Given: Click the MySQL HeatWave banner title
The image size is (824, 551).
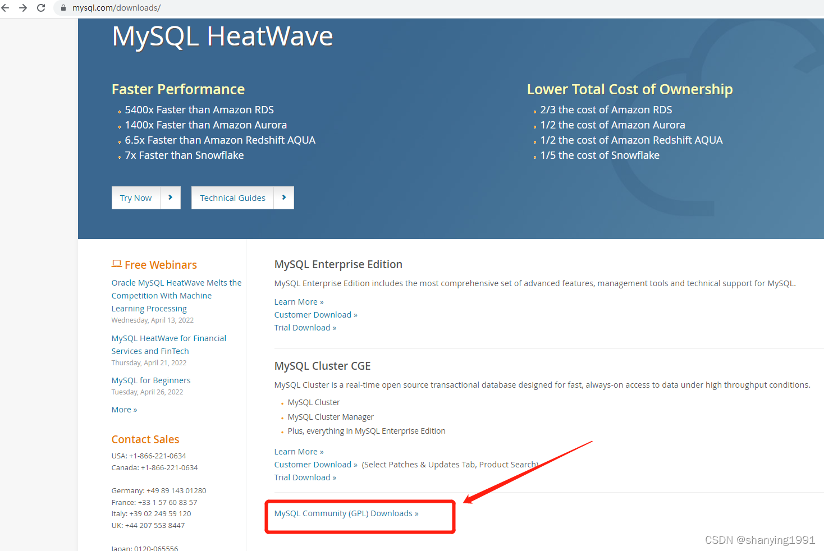Looking at the screenshot, I should [x=222, y=36].
